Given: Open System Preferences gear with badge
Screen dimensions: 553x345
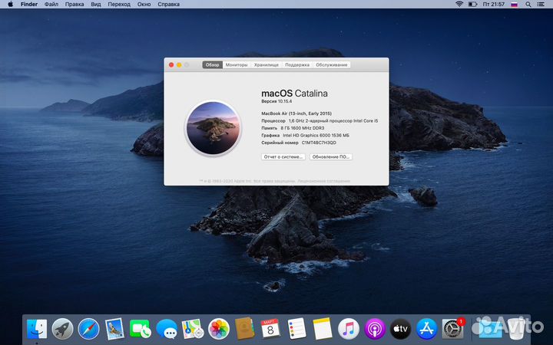Looking at the screenshot, I should tap(452, 329).
